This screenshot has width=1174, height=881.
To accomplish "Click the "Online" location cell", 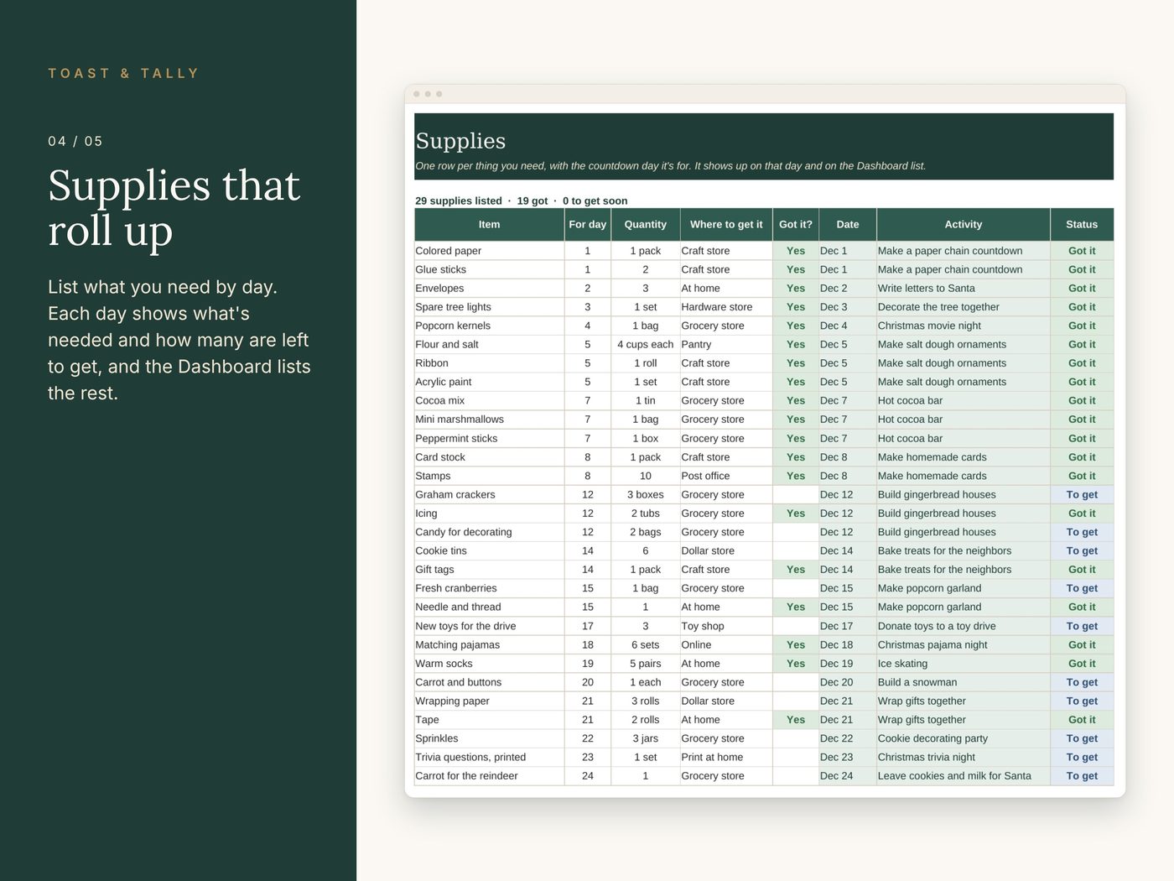I will (726, 645).
